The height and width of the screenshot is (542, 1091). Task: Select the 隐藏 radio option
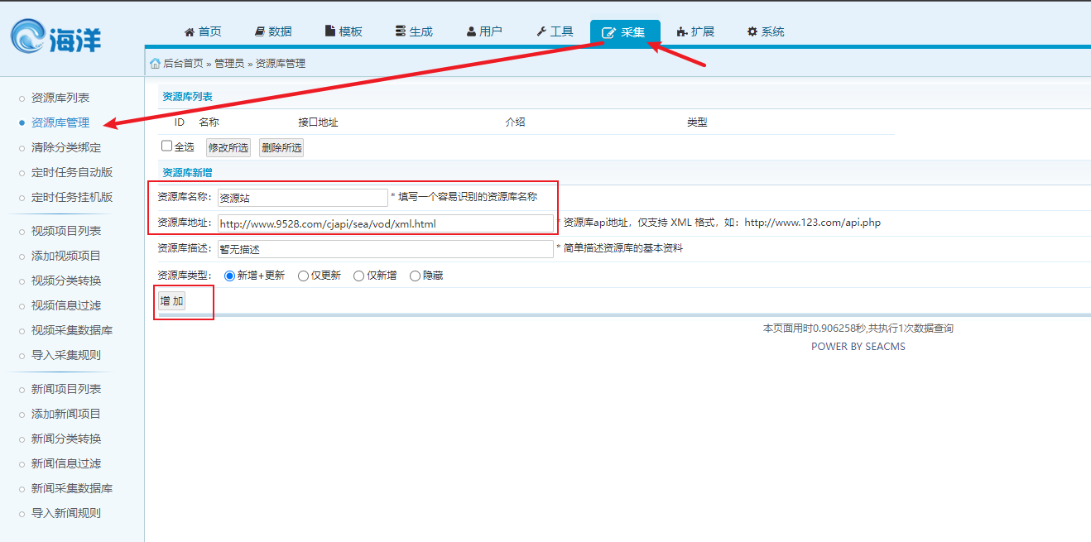[415, 276]
